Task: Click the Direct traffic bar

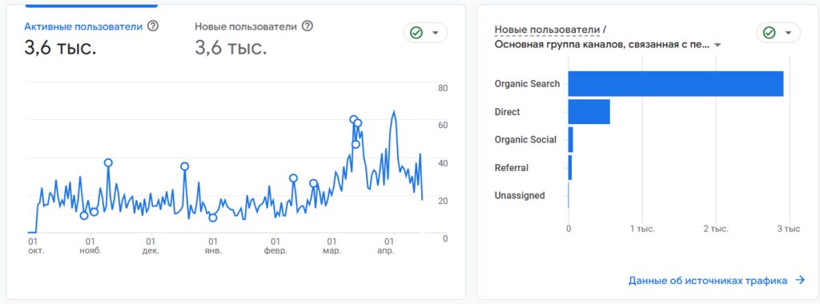Action: [589, 112]
